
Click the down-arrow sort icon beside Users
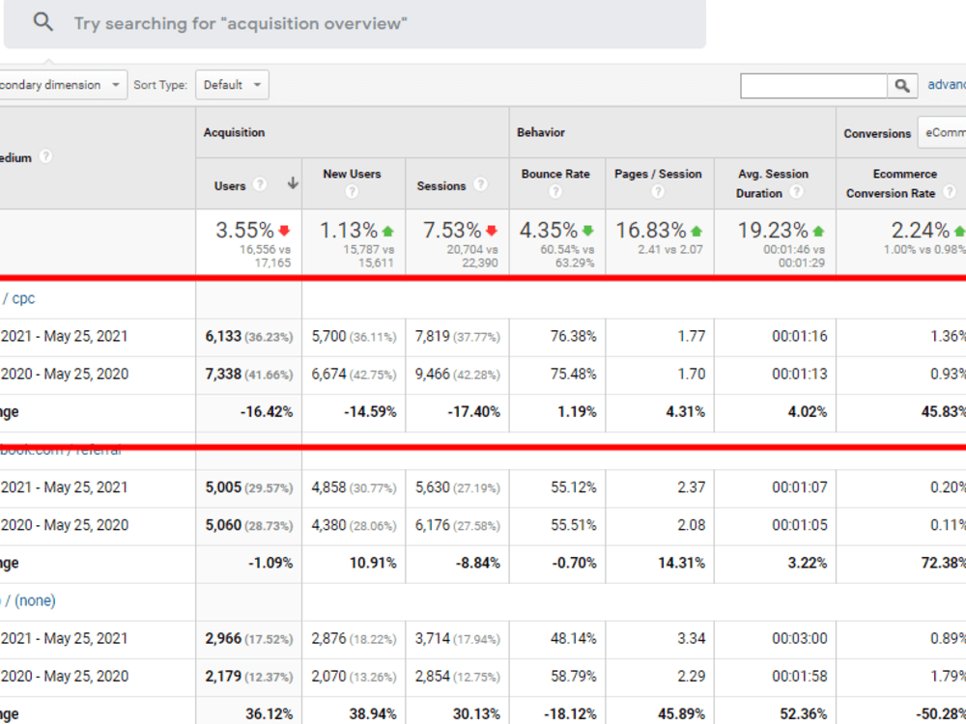pos(294,183)
